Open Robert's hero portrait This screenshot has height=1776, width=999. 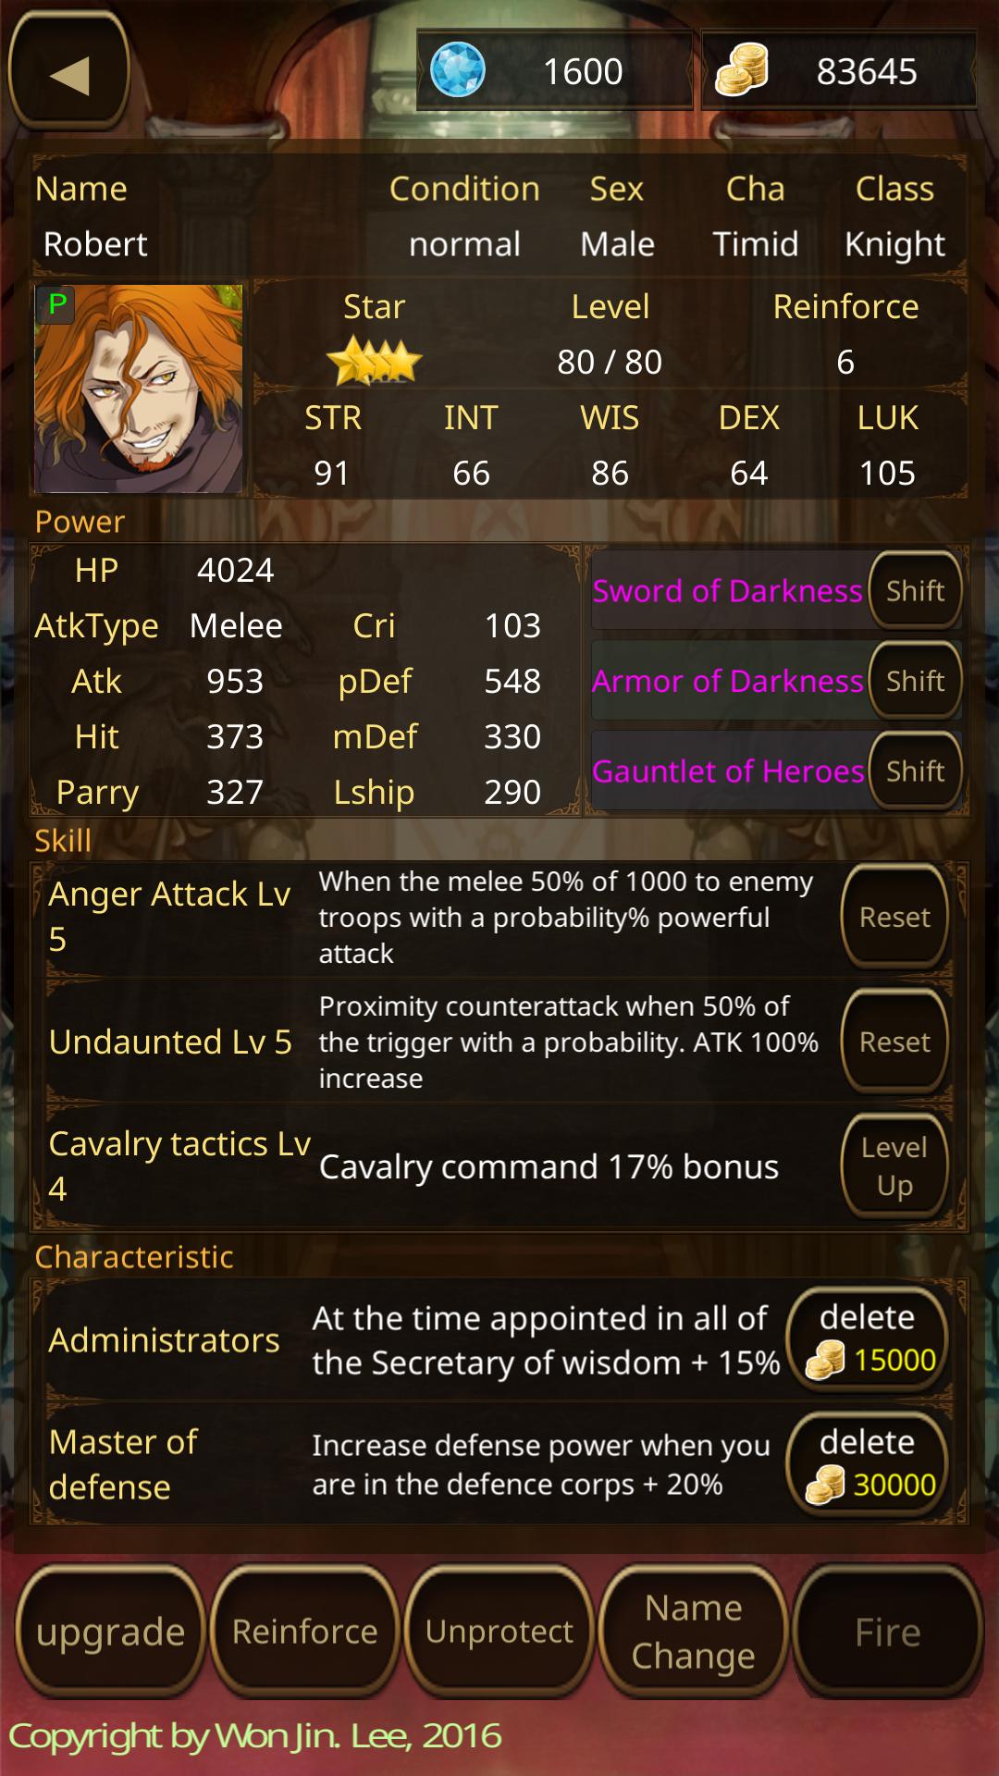[139, 388]
